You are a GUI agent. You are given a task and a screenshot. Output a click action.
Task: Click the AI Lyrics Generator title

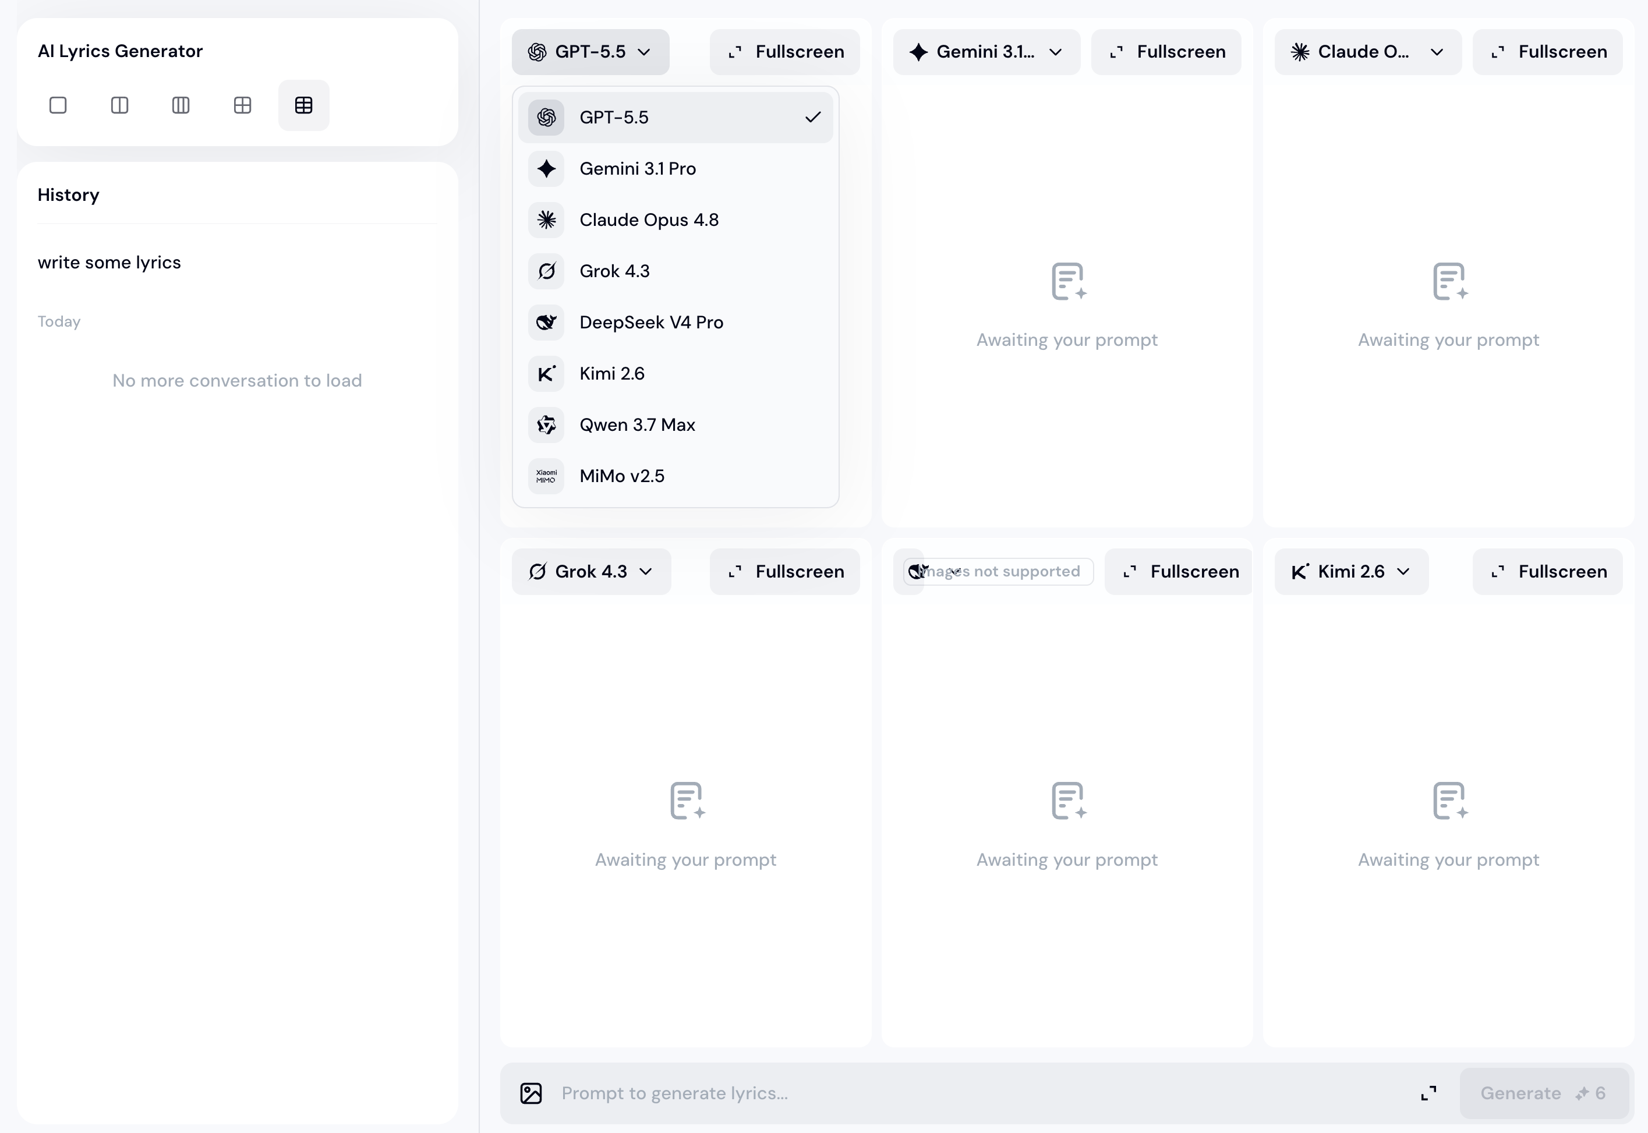120,51
